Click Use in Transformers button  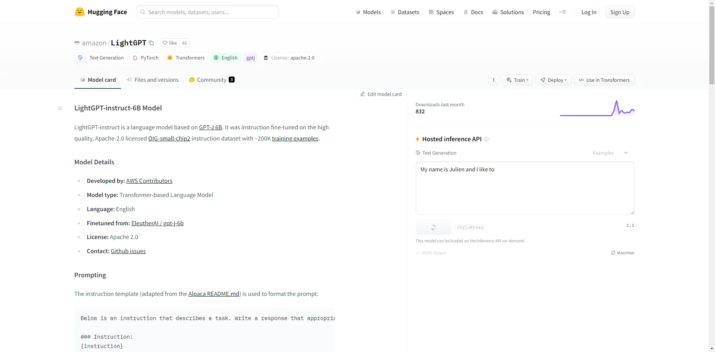604,80
